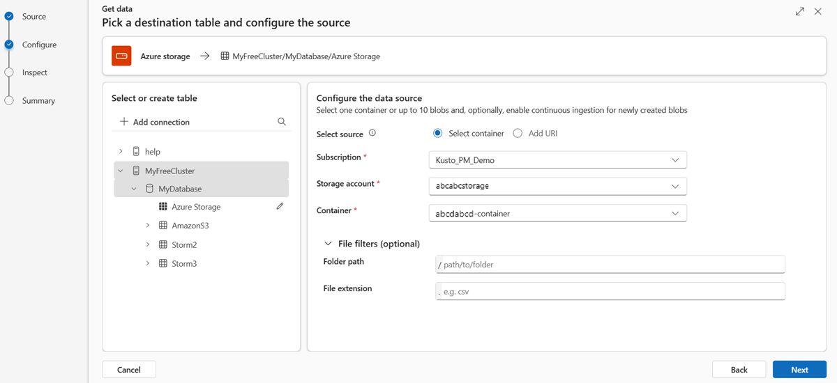837x383 pixels.
Task: Go to the Source step
Action: tap(34, 16)
